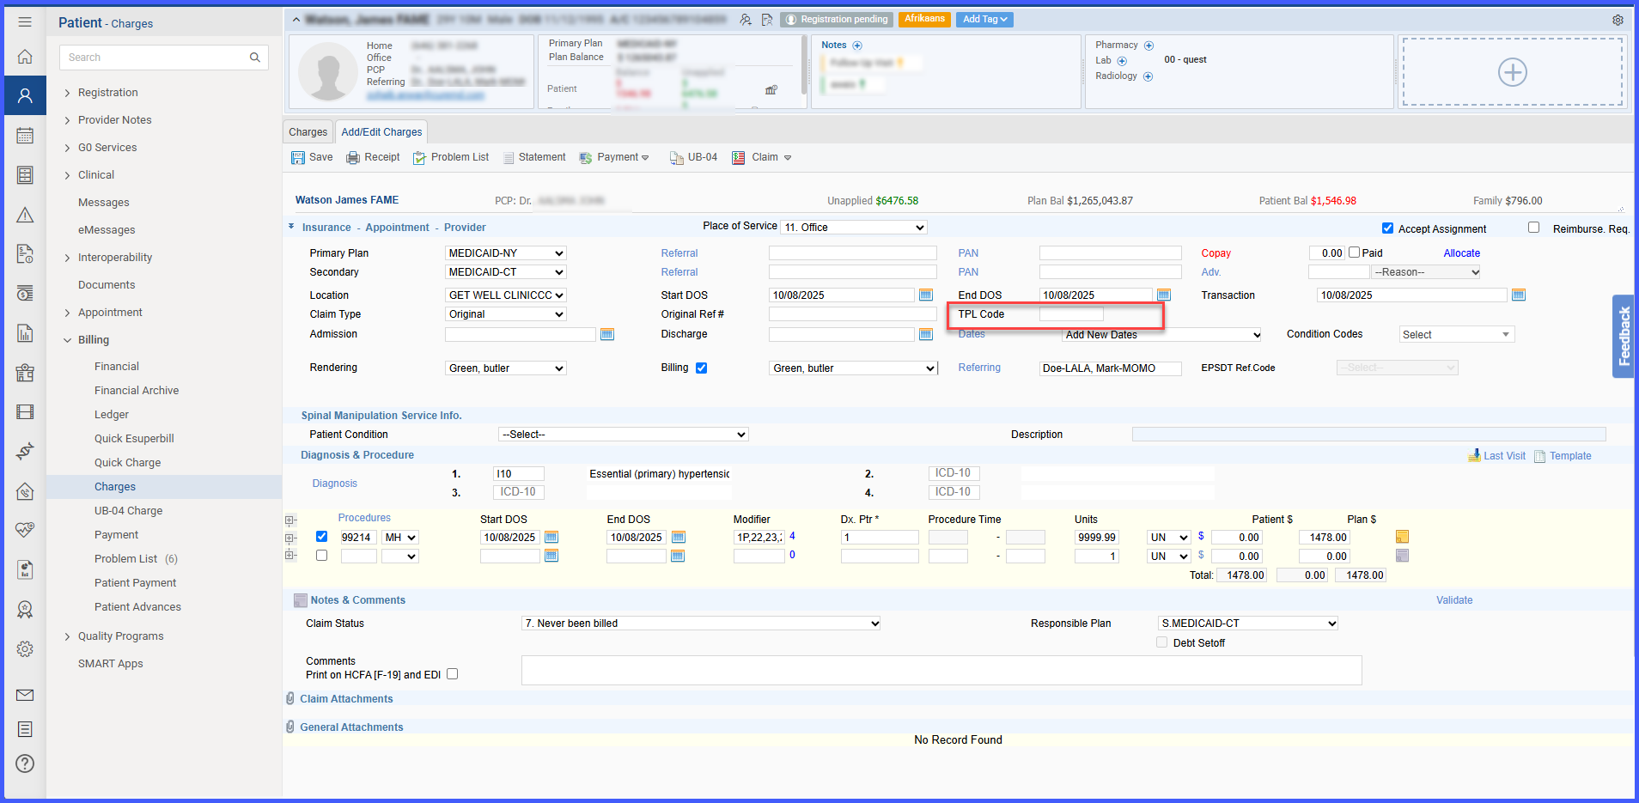Click the Validate link

pos(1453,600)
